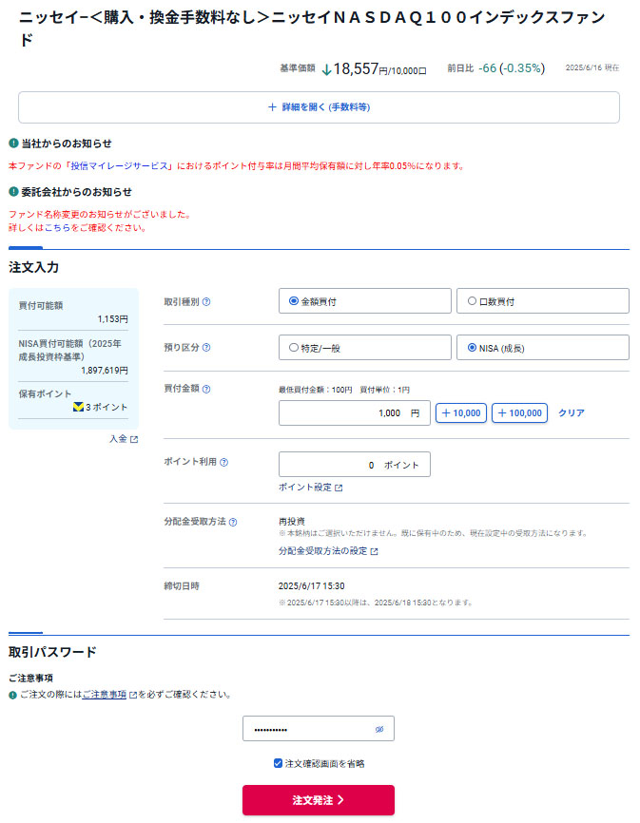Click V-point icon in 保有ポイント
This screenshot has height=823, width=640.
click(x=78, y=407)
